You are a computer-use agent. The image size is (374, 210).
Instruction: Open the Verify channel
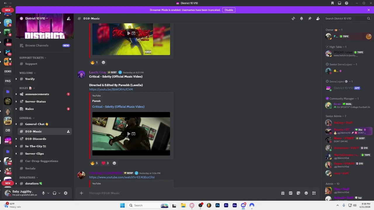point(45,79)
